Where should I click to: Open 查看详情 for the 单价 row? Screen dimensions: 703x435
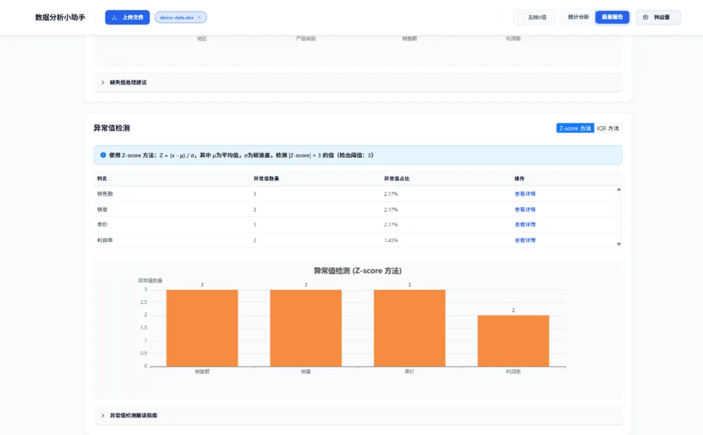tap(525, 225)
